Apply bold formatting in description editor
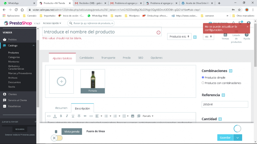This screenshot has height=144, width=257. point(61,116)
